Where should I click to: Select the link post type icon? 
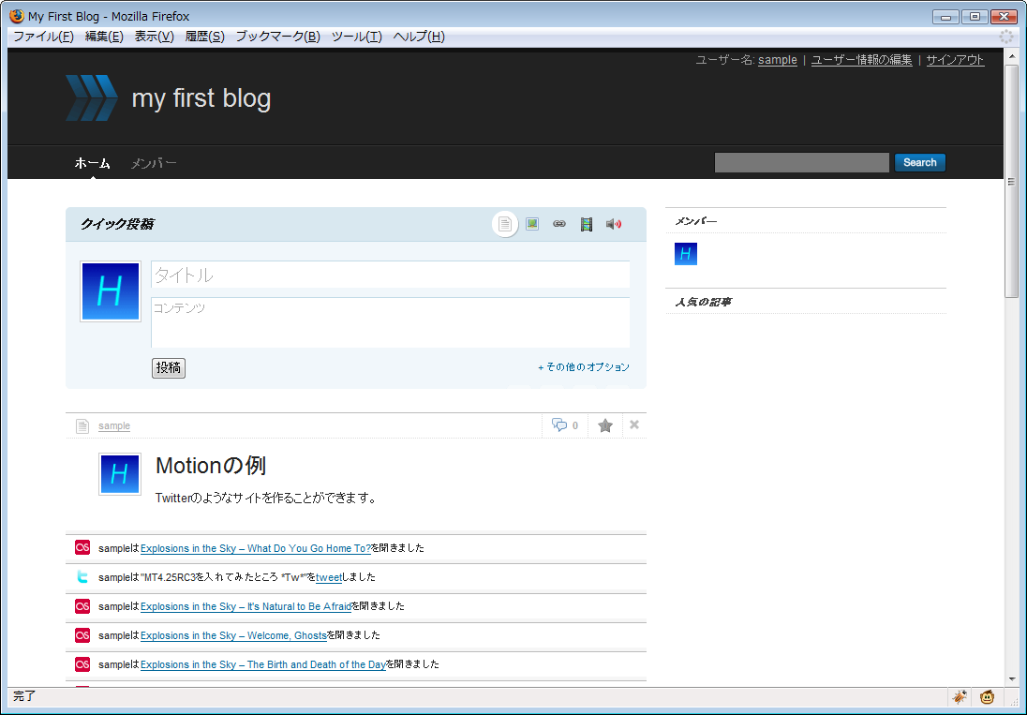click(x=559, y=224)
